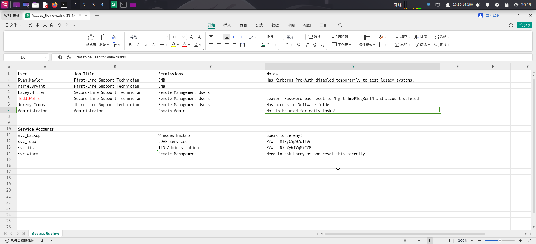Viewport: 536px width, 244px height.
Task: Click the decrease decimal places icon
Action: [323, 45]
